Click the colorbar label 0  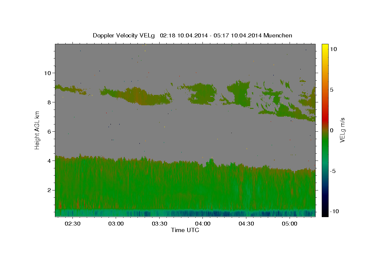tap(331, 130)
